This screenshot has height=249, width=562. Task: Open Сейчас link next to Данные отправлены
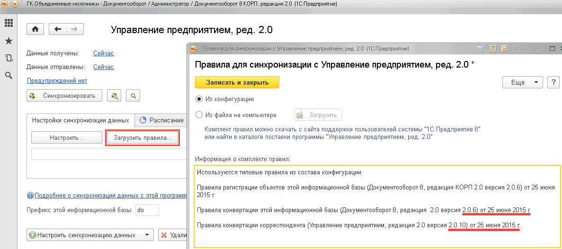pyautogui.click(x=104, y=67)
